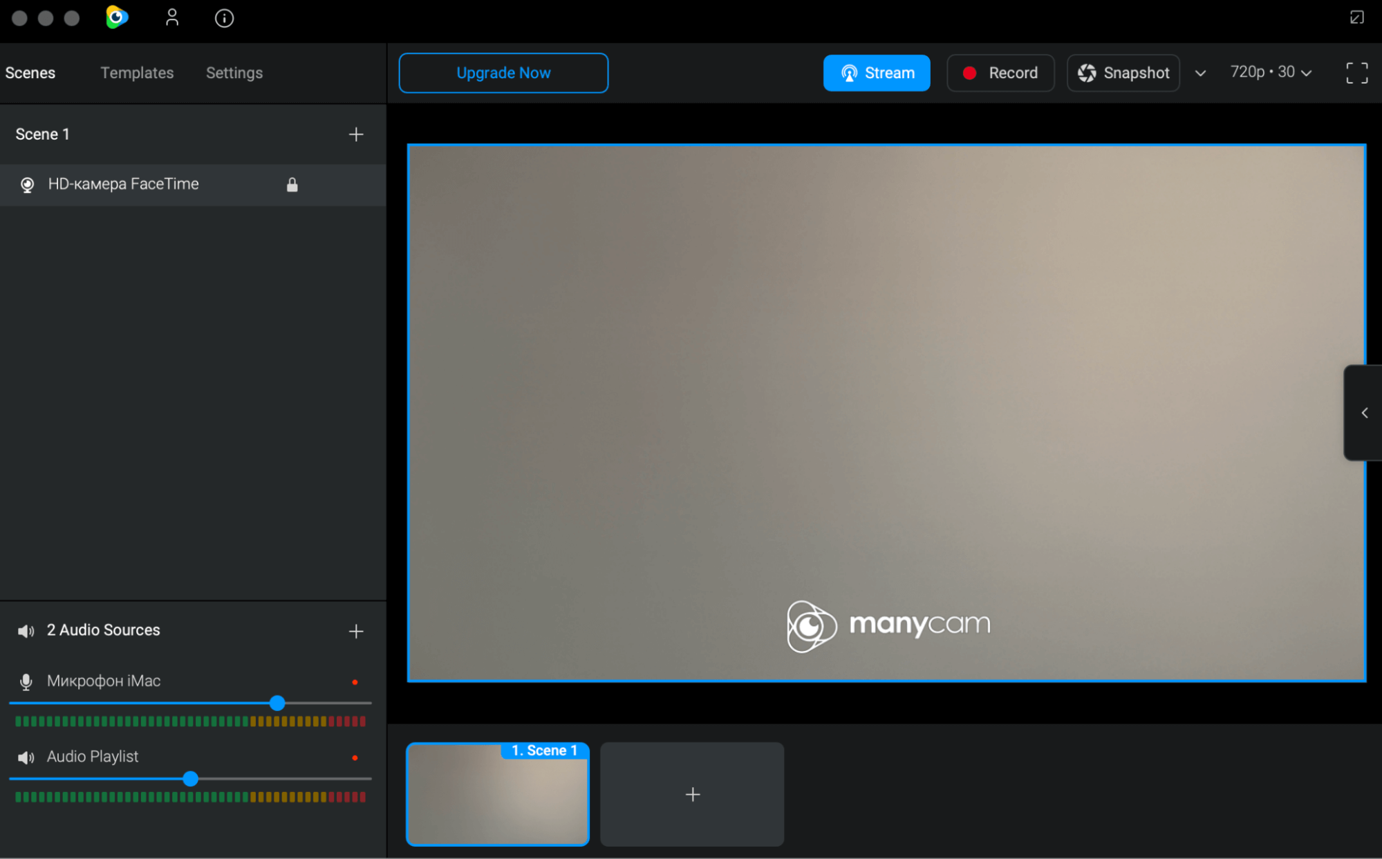Viewport: 1382px width, 859px height.
Task: Add a new layer to Scene 1
Action: (x=356, y=134)
